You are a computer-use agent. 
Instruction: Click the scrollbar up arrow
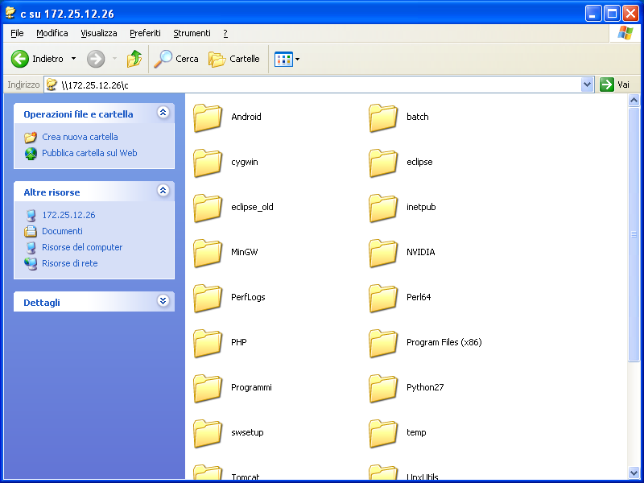coord(634,100)
